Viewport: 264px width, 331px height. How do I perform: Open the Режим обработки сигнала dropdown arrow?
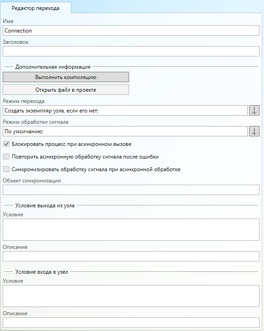click(x=254, y=131)
